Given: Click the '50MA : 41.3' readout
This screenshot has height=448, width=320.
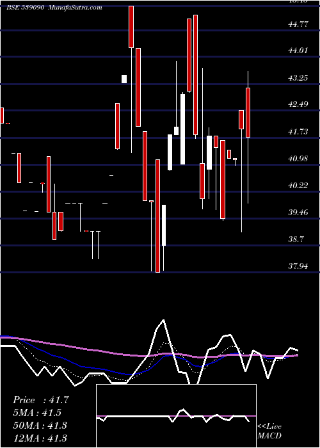Looking at the screenshot, I should click(x=40, y=426).
